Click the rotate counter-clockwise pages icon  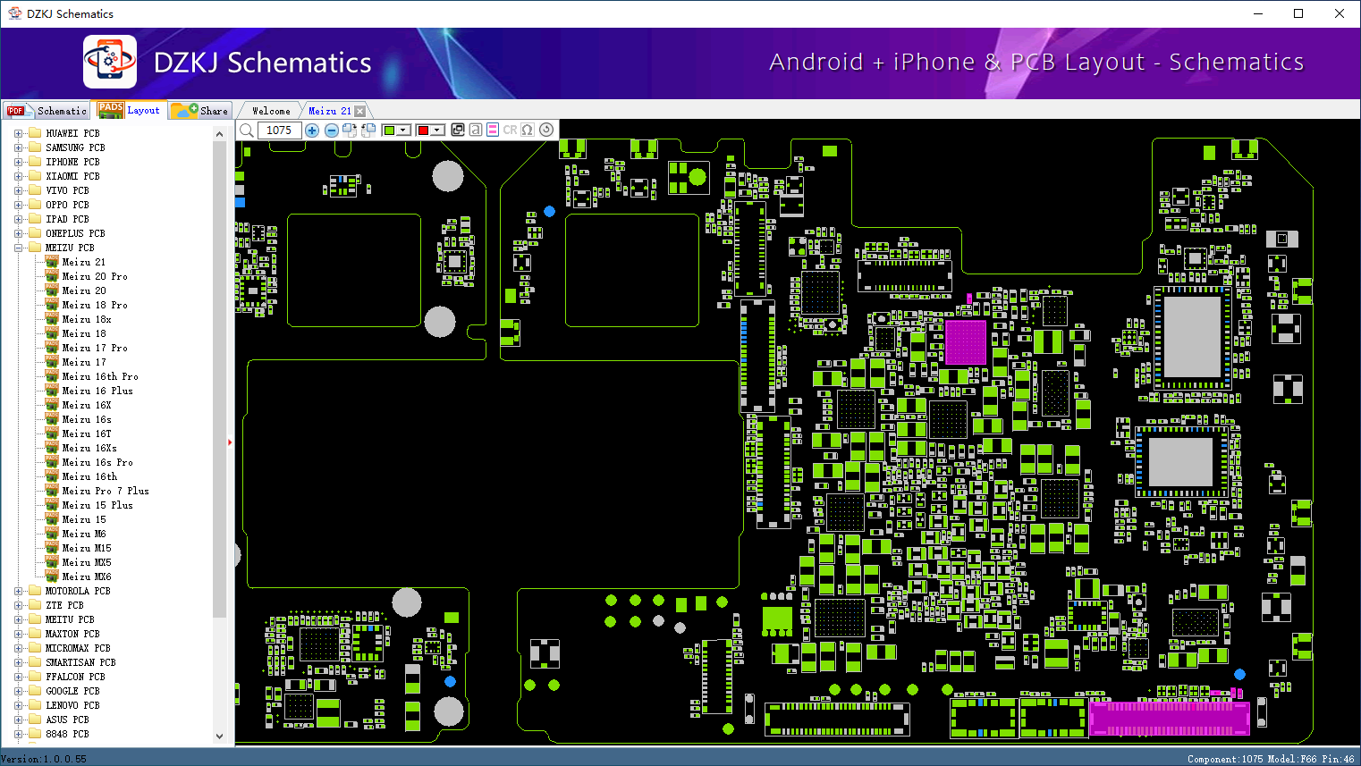pos(368,130)
